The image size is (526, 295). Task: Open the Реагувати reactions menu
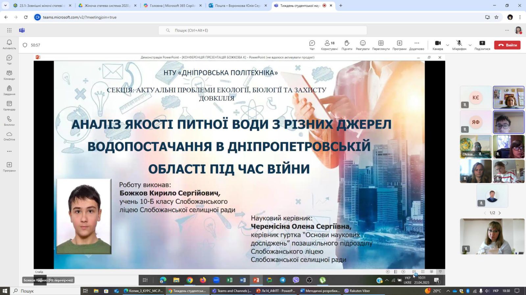[x=363, y=45]
